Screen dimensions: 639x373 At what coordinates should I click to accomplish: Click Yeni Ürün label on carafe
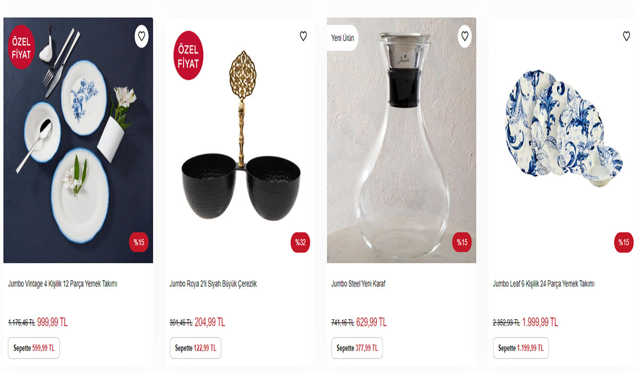tap(342, 38)
